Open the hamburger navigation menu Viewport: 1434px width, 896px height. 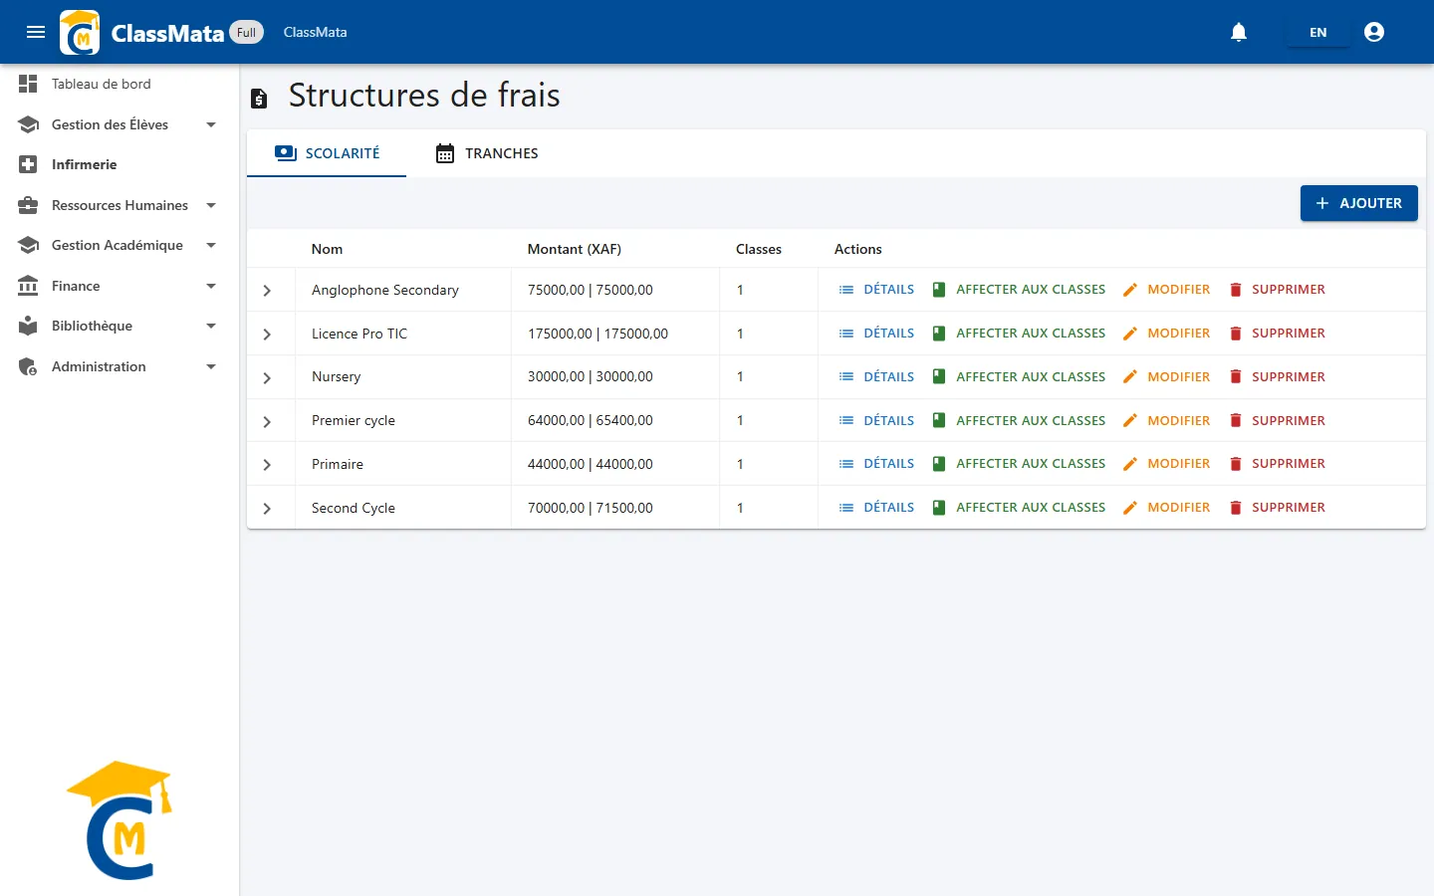tap(36, 32)
